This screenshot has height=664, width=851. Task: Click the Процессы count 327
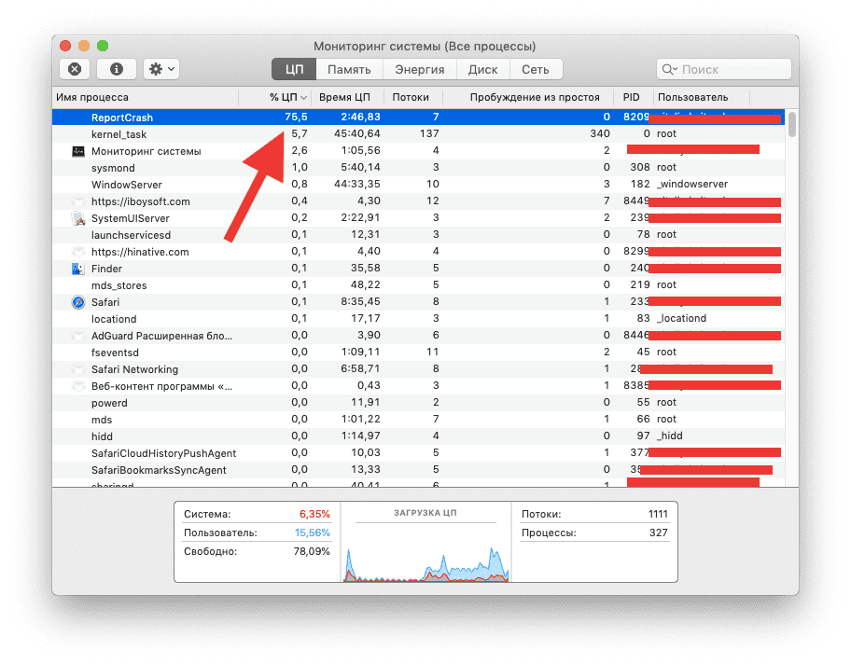click(659, 533)
